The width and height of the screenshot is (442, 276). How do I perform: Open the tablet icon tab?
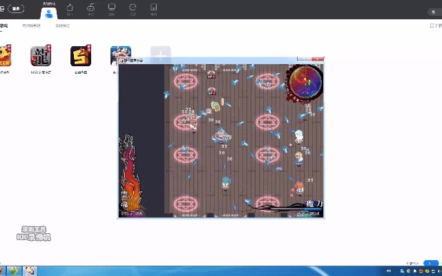coord(153,9)
